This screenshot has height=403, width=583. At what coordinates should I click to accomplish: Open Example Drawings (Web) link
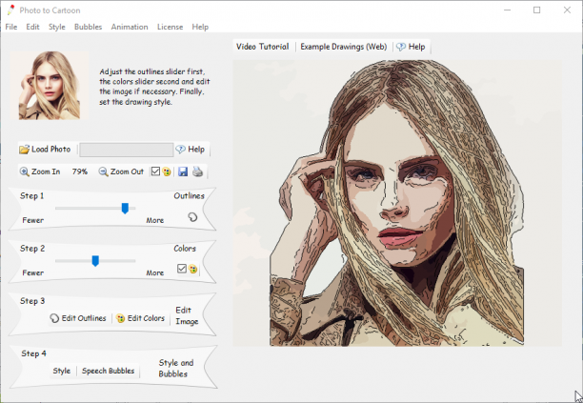point(344,47)
